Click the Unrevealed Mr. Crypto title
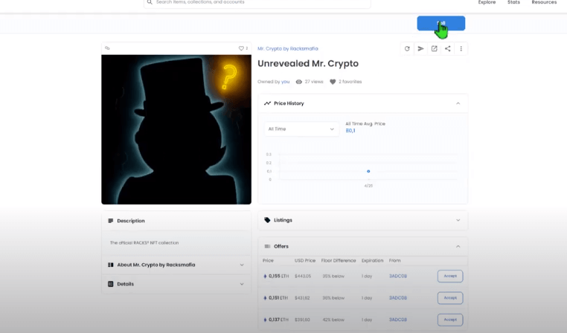Image resolution: width=567 pixels, height=333 pixels. point(308,64)
